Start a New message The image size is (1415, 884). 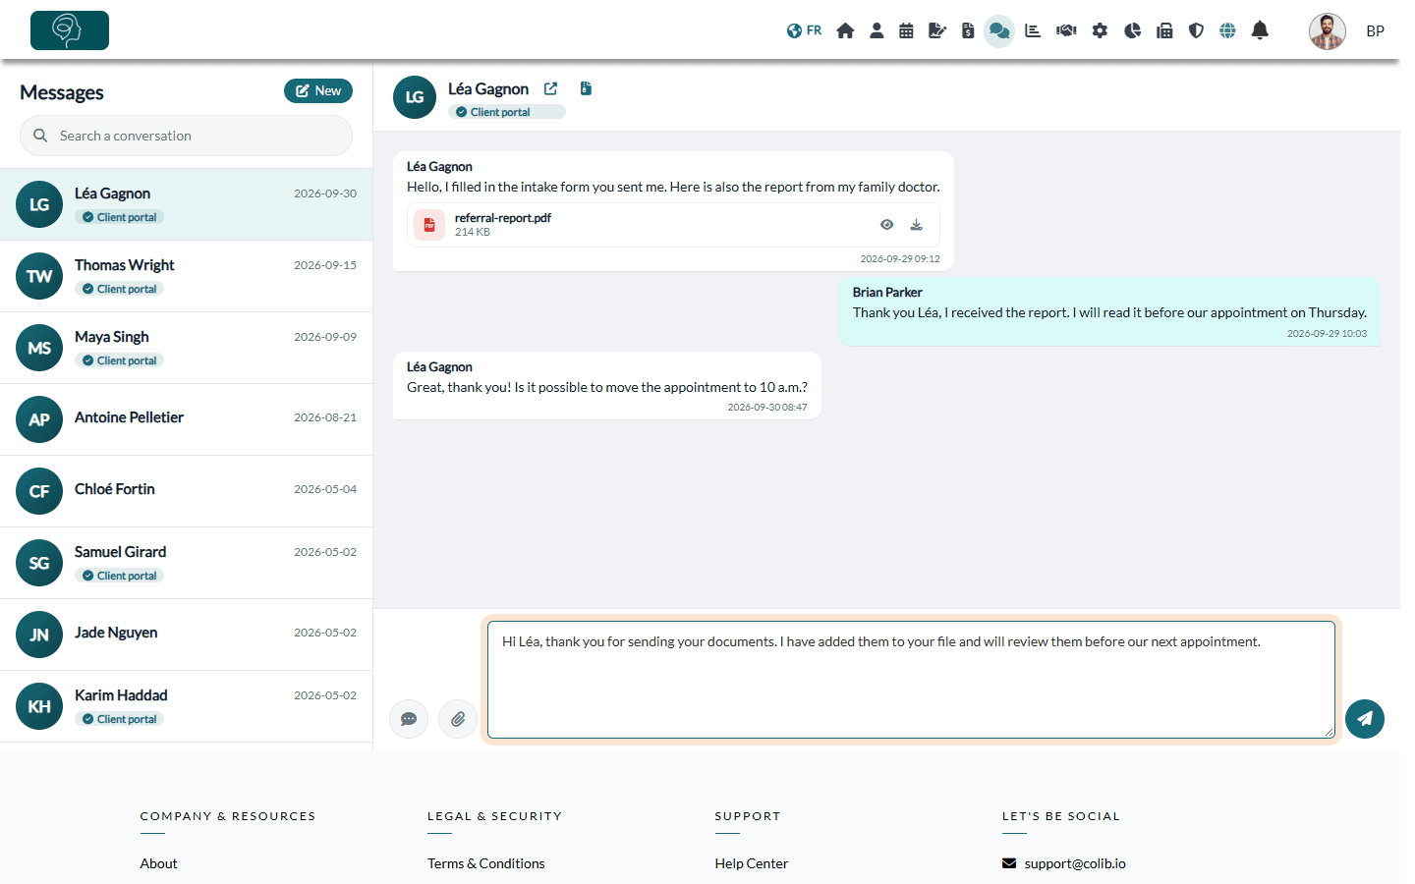pyautogui.click(x=318, y=90)
